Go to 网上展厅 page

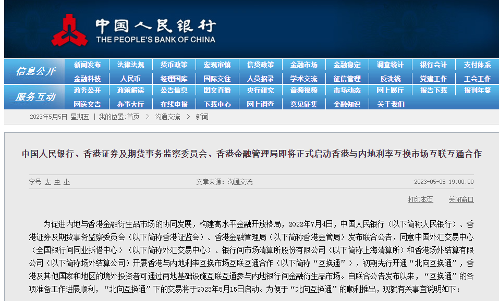(390, 90)
